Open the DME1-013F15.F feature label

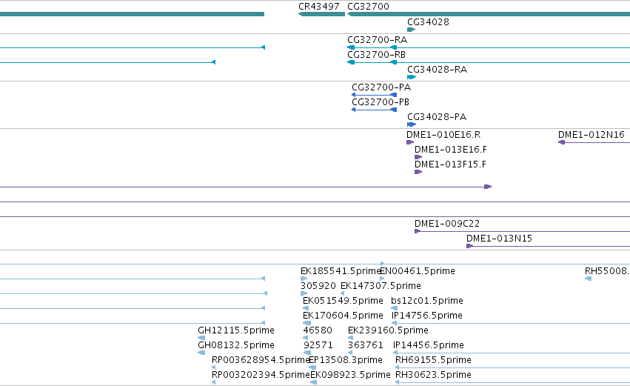pyautogui.click(x=450, y=164)
